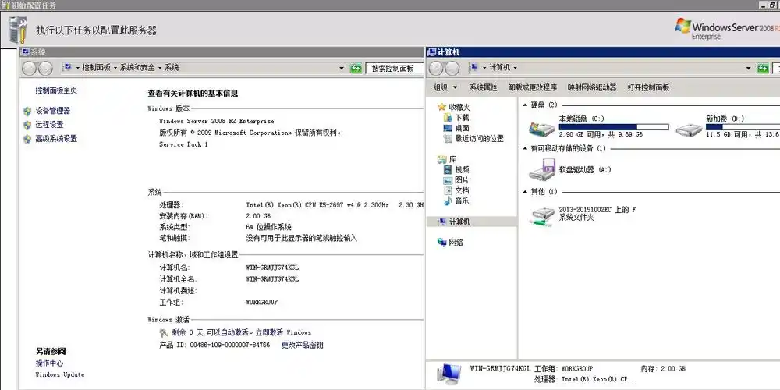This screenshot has height=390, width=780.
Task: Expand the 系统和安全 breadcrumb arrow
Action: (160, 68)
